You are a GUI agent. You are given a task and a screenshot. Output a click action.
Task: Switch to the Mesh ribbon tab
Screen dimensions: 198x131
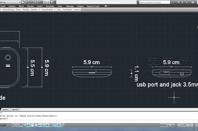[21, 6]
